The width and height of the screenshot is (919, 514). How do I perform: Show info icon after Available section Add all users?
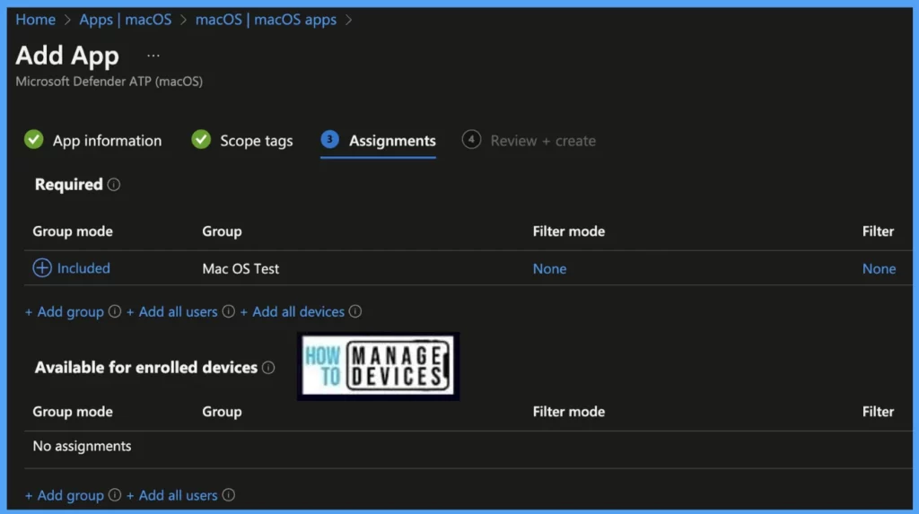point(229,495)
